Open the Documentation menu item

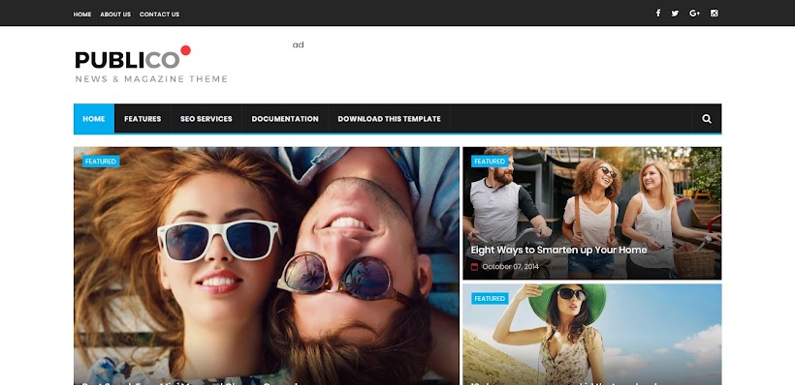[x=285, y=119]
